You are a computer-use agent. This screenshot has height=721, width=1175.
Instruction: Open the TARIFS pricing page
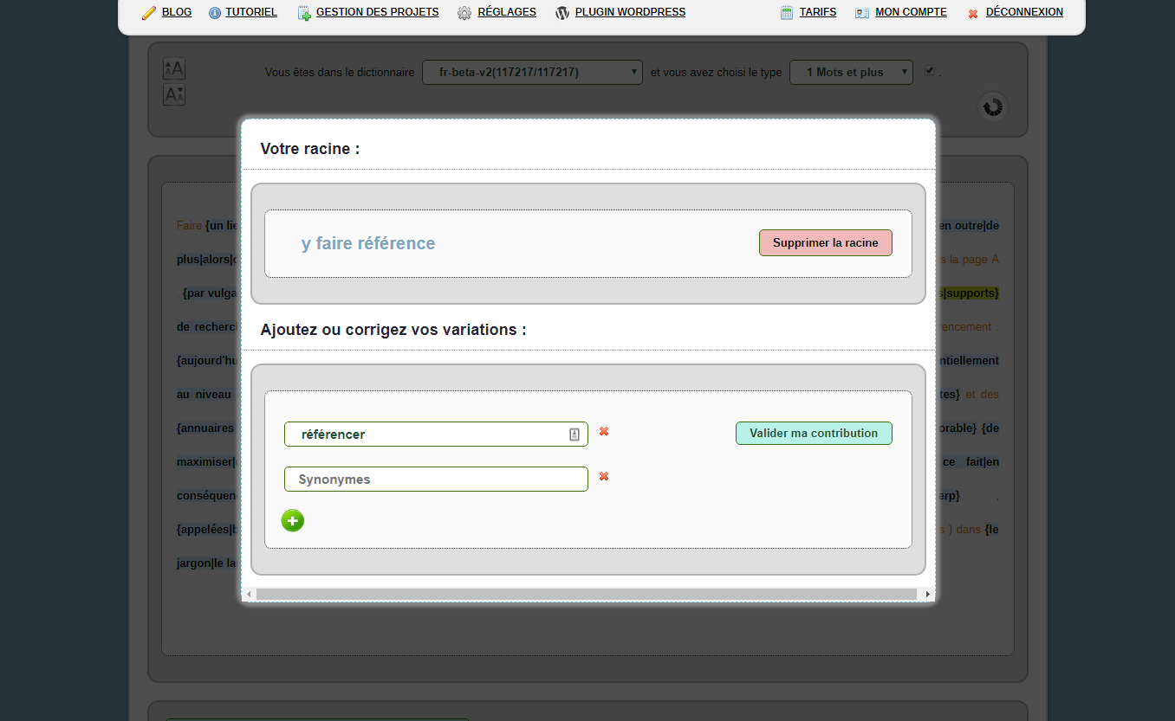(818, 12)
